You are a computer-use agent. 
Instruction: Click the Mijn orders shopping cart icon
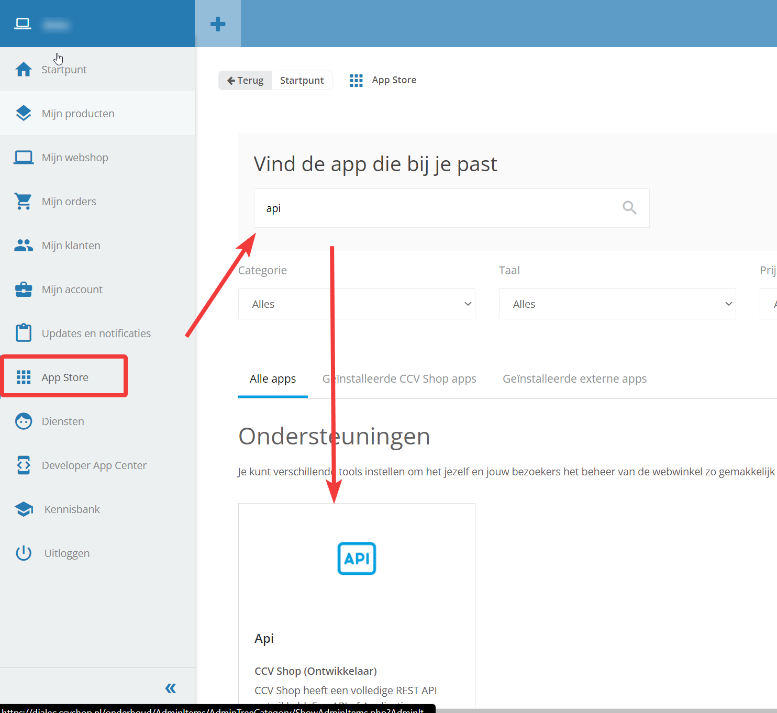pos(24,201)
